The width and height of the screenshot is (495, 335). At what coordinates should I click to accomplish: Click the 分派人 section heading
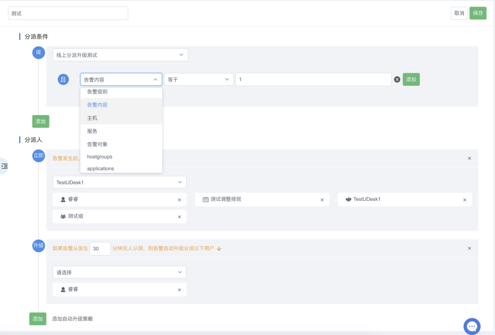33,139
